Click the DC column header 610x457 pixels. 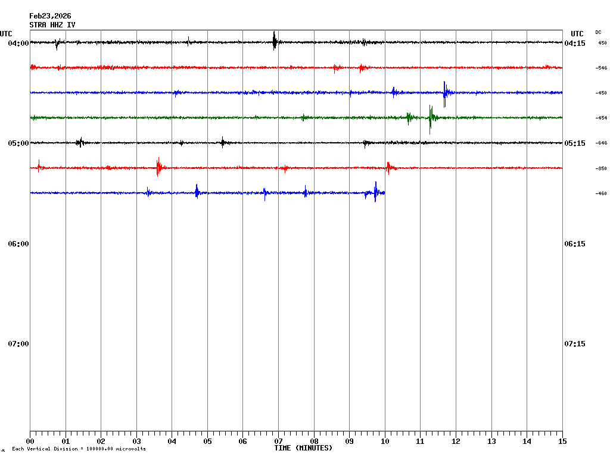[598, 32]
